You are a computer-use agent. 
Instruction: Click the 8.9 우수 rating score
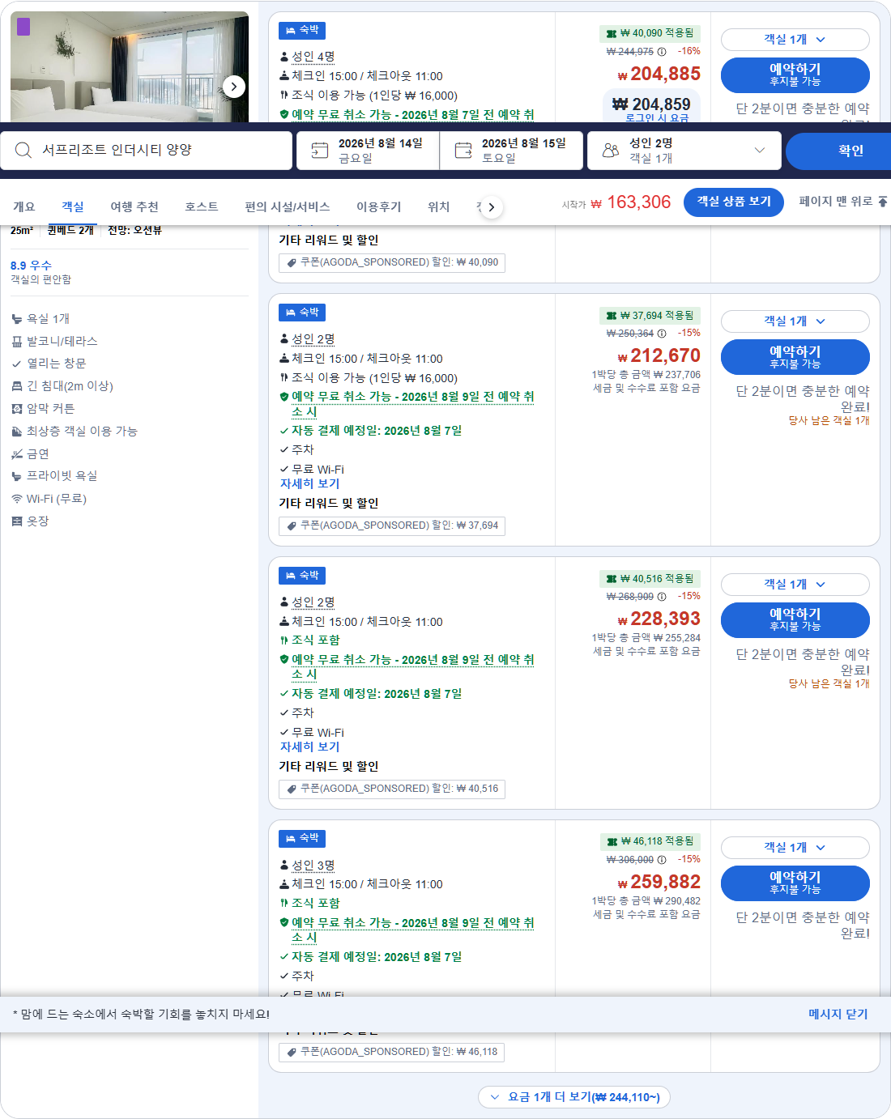[31, 266]
